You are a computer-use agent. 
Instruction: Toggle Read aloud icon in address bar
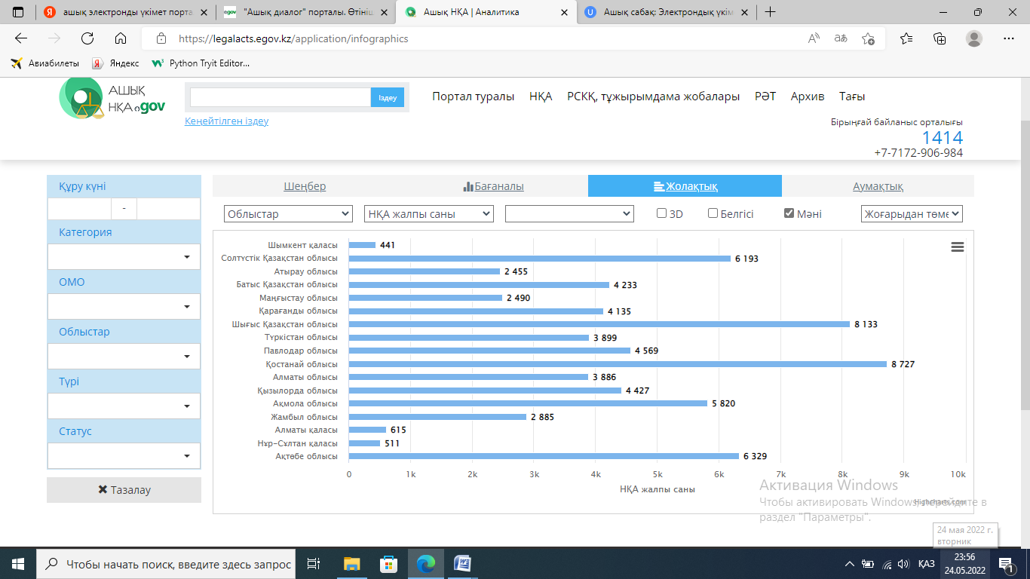tap(814, 38)
